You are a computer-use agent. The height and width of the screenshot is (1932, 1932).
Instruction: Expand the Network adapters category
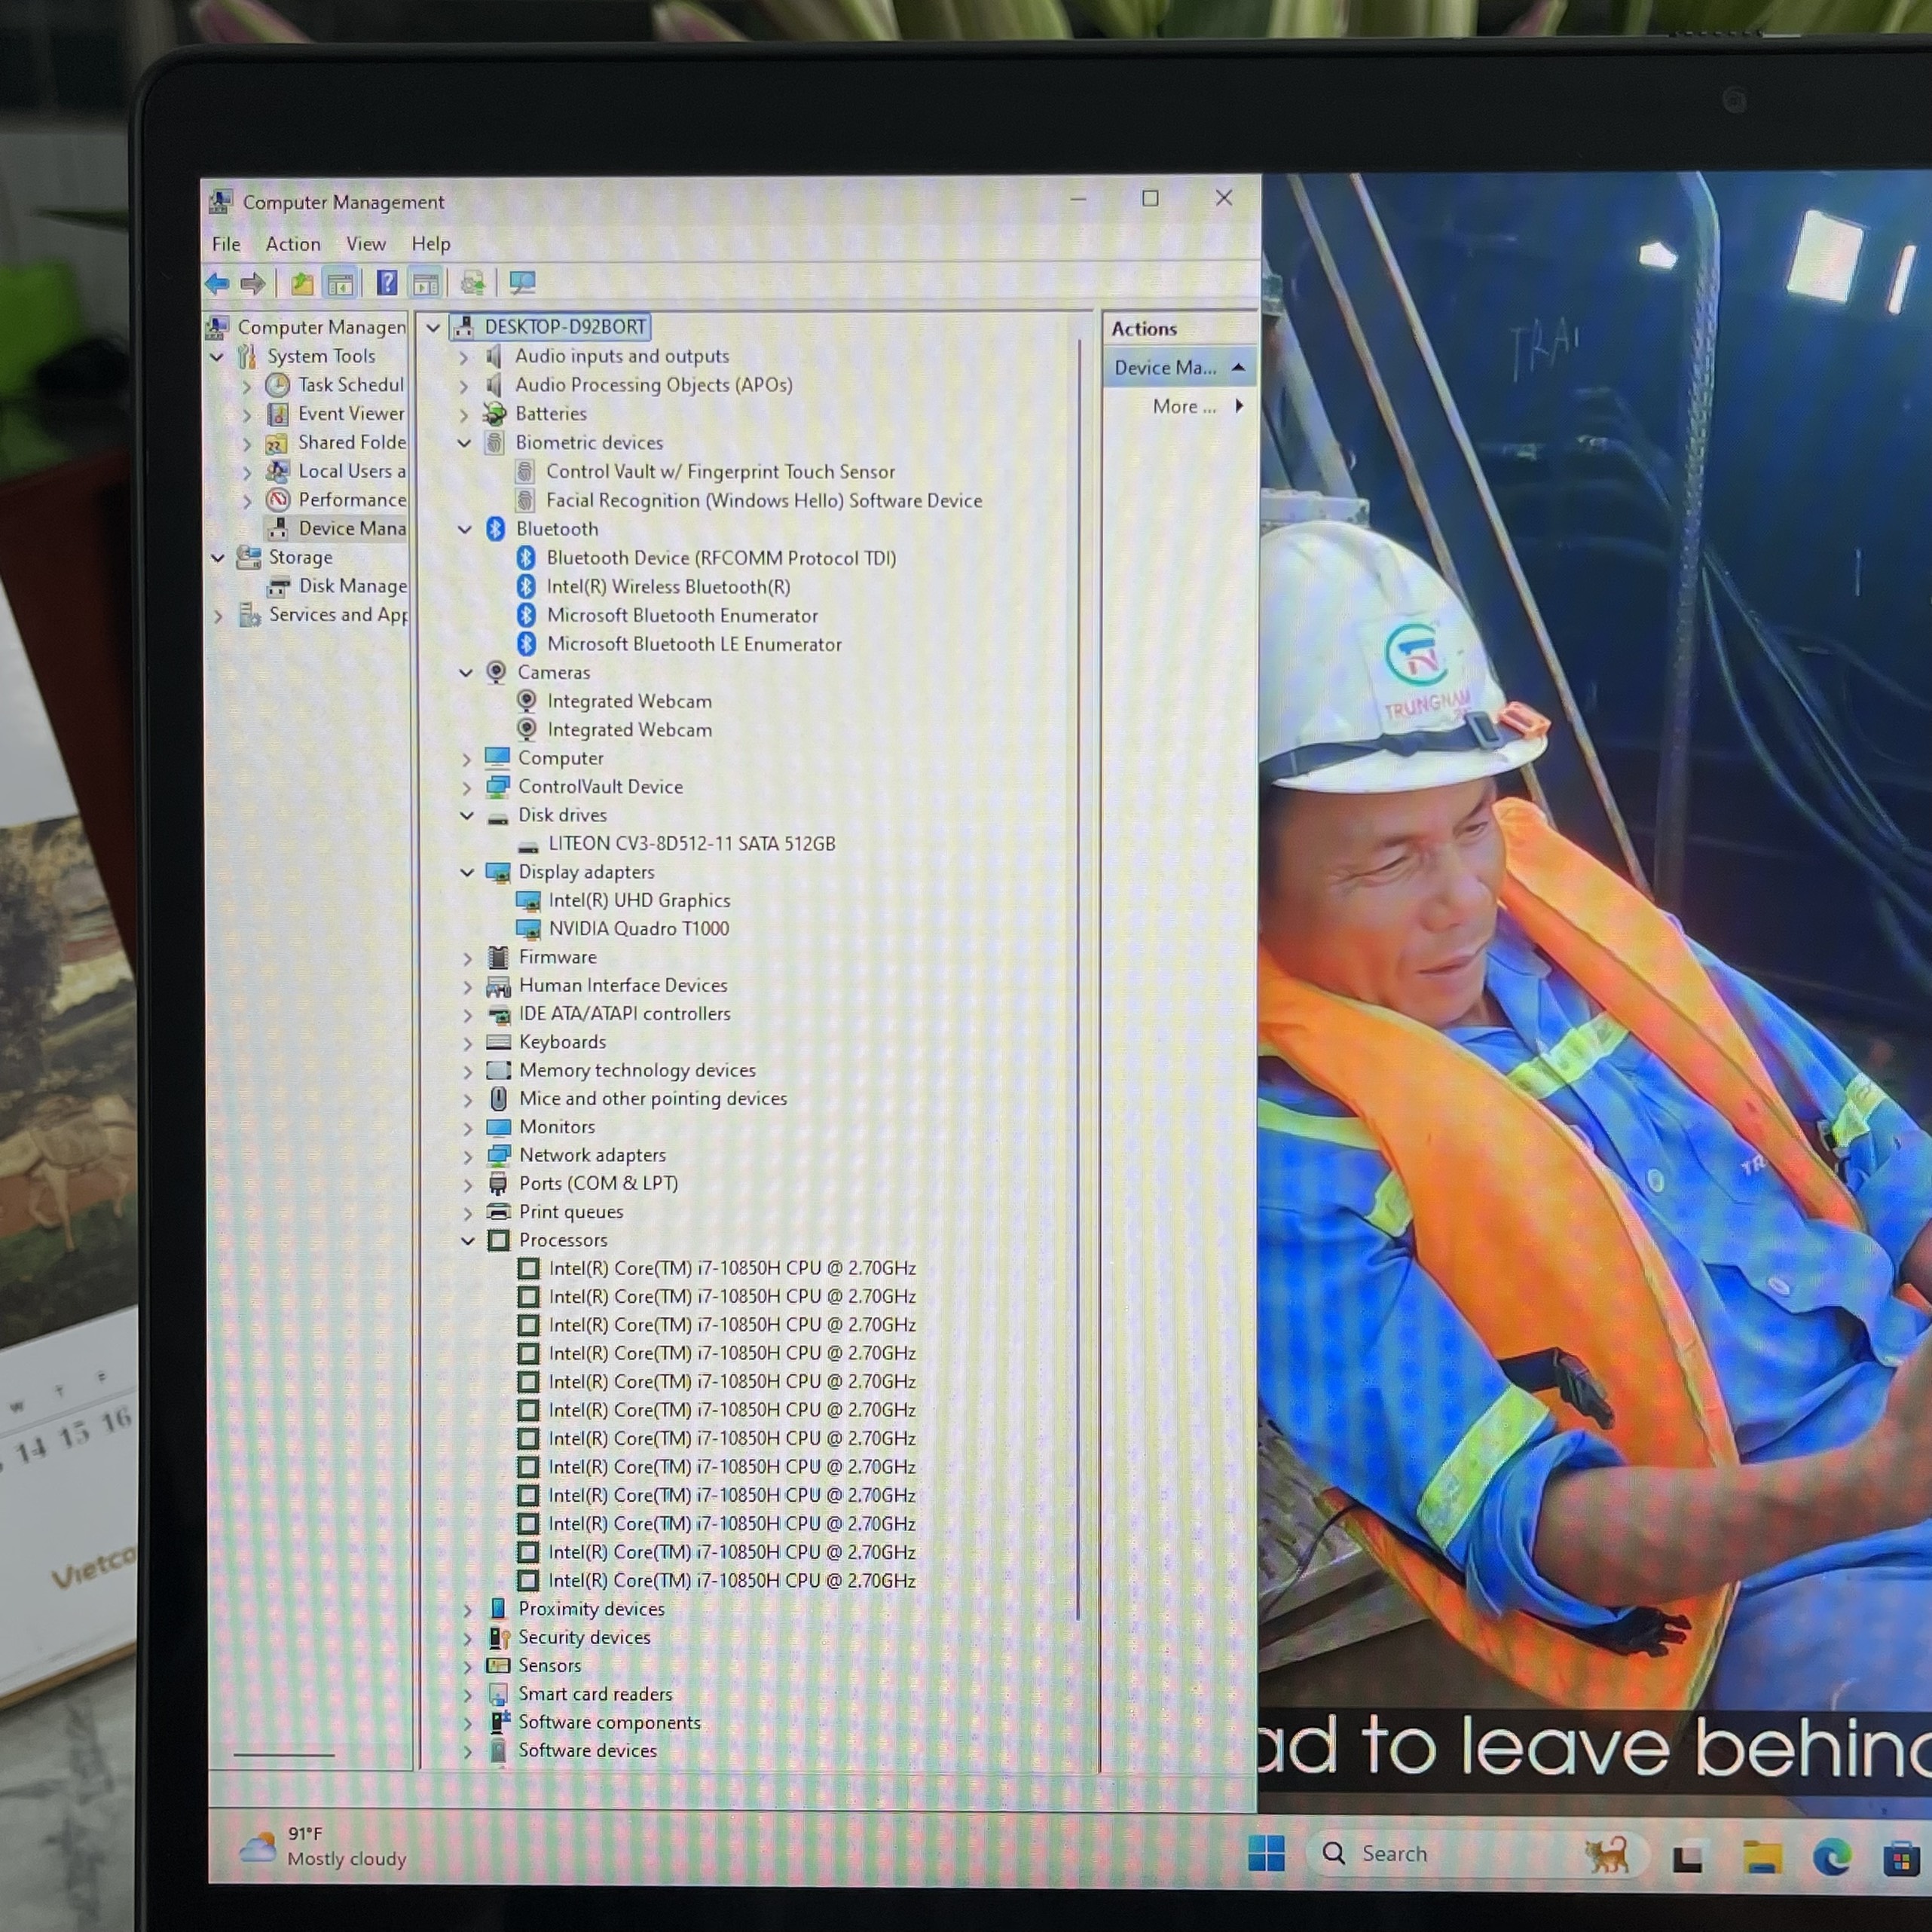(x=467, y=1156)
